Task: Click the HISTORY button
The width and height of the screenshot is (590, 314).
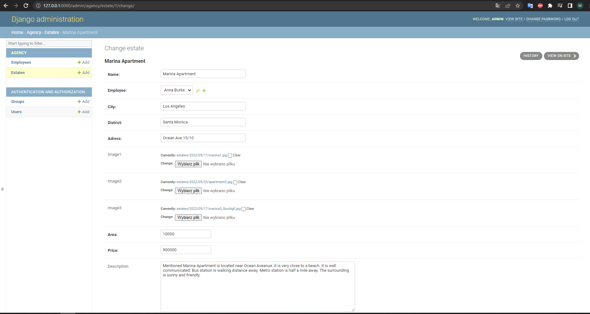Action: 531,56
